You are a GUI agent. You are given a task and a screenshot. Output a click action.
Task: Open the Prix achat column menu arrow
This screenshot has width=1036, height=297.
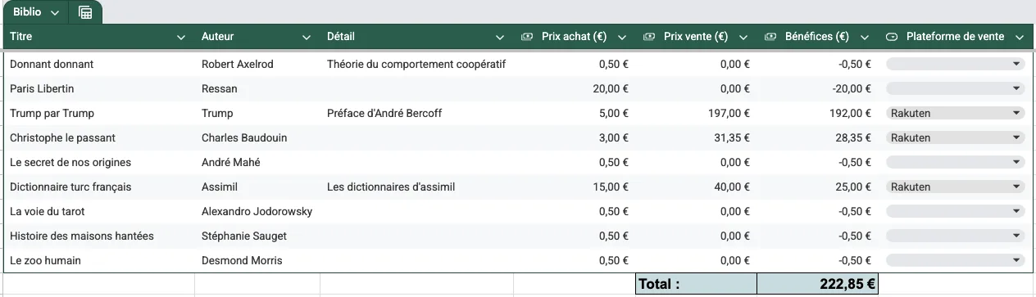coord(622,37)
